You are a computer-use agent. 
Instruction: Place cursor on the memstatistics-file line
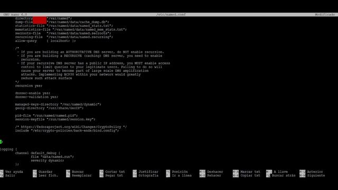(71, 30)
